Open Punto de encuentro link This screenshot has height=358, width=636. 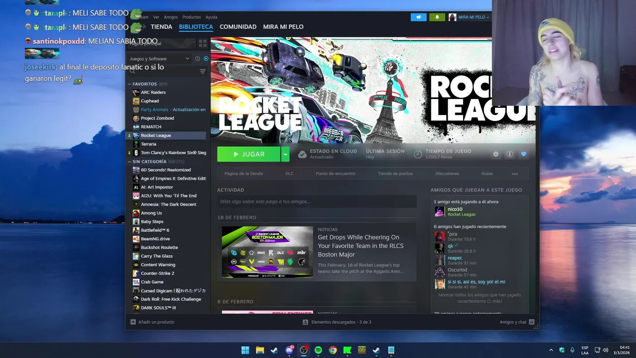click(x=335, y=174)
